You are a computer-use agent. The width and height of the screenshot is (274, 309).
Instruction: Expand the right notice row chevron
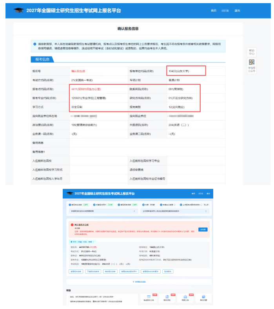pyautogui.click(x=206, y=211)
